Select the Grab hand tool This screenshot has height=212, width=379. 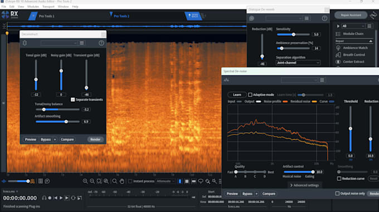pyautogui.click(x=122, y=181)
